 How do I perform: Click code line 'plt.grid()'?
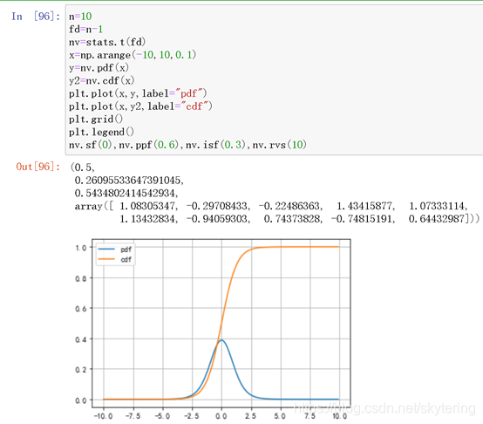pyautogui.click(x=96, y=120)
